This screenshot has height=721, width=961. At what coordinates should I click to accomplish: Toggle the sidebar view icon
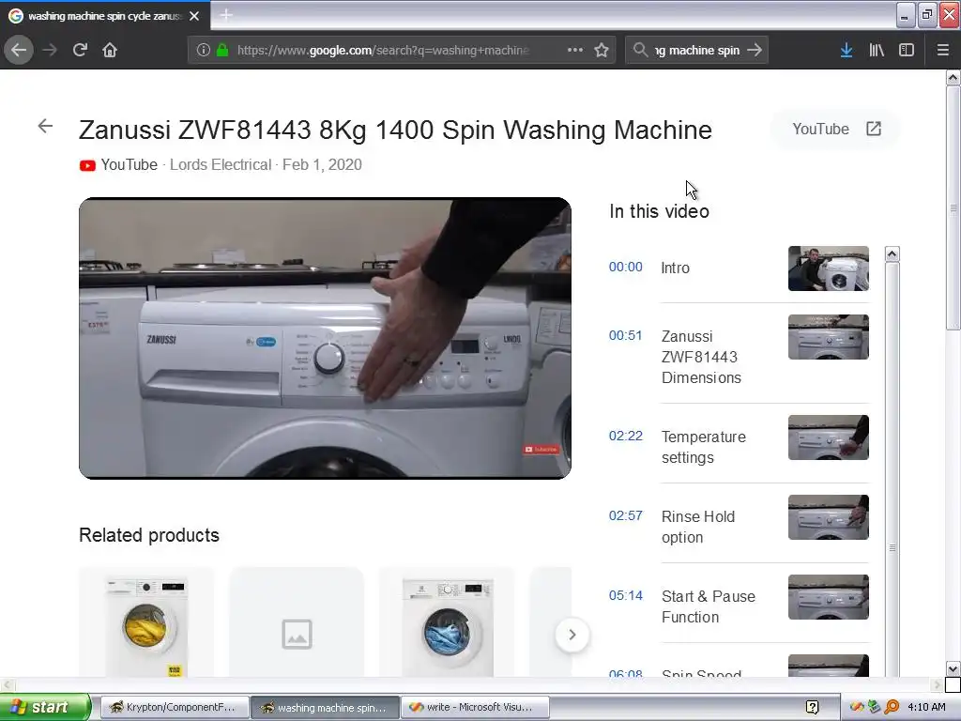pos(907,50)
